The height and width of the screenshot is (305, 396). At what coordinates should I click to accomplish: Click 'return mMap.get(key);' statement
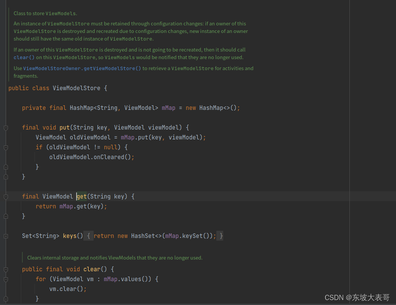[71, 206]
